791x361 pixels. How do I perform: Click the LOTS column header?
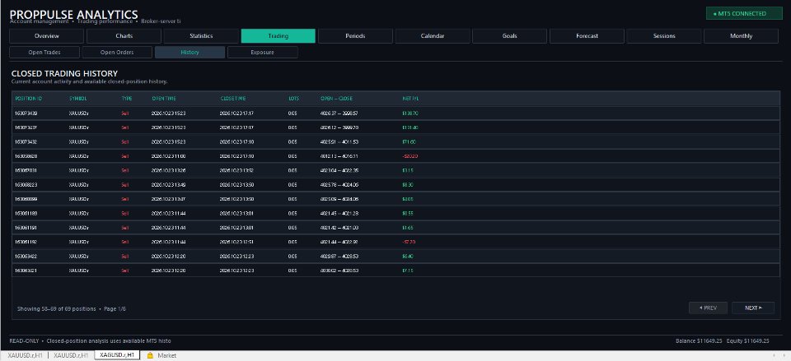pyautogui.click(x=293, y=98)
